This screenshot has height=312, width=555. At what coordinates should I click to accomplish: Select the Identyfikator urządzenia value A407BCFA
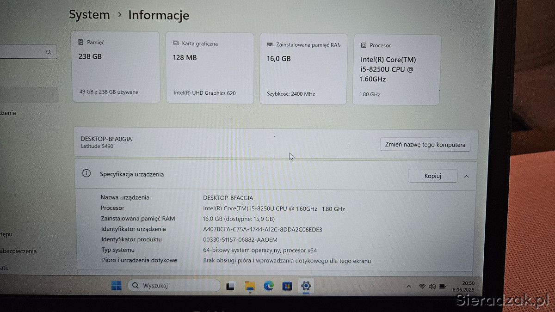[263, 229]
